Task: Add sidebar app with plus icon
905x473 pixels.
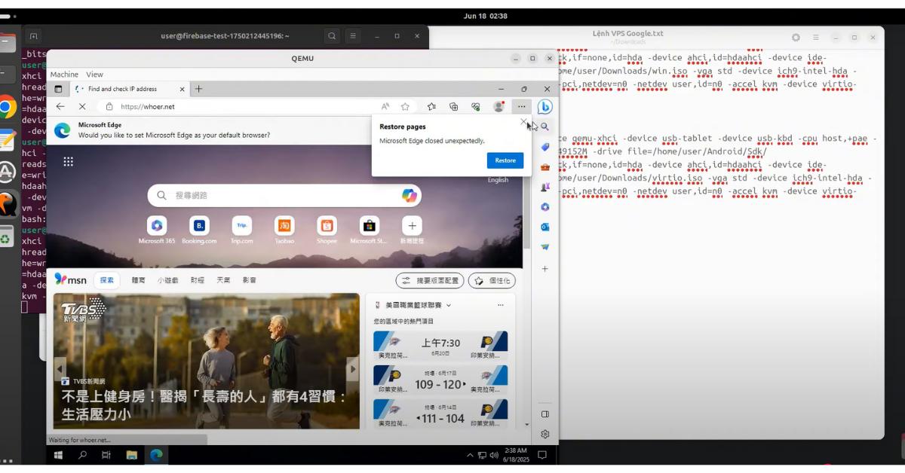Action: click(545, 269)
